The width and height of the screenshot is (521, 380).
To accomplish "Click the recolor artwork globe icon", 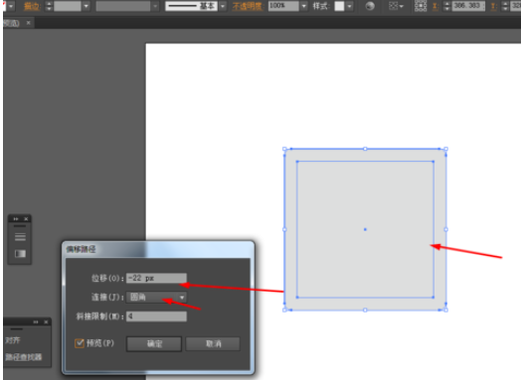I will tap(370, 6).
